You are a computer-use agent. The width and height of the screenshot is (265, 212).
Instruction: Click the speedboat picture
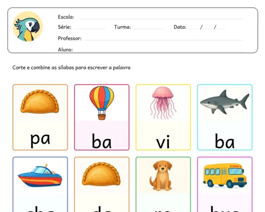[40, 176]
